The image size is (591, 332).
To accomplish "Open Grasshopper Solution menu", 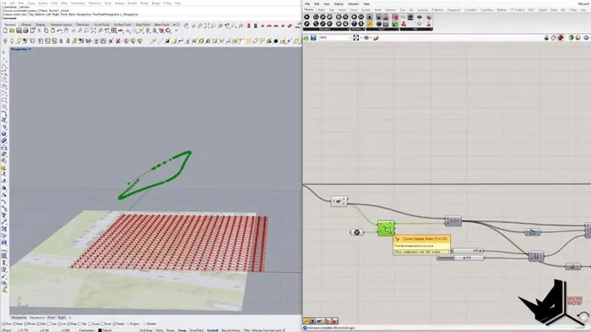I will [x=353, y=3].
